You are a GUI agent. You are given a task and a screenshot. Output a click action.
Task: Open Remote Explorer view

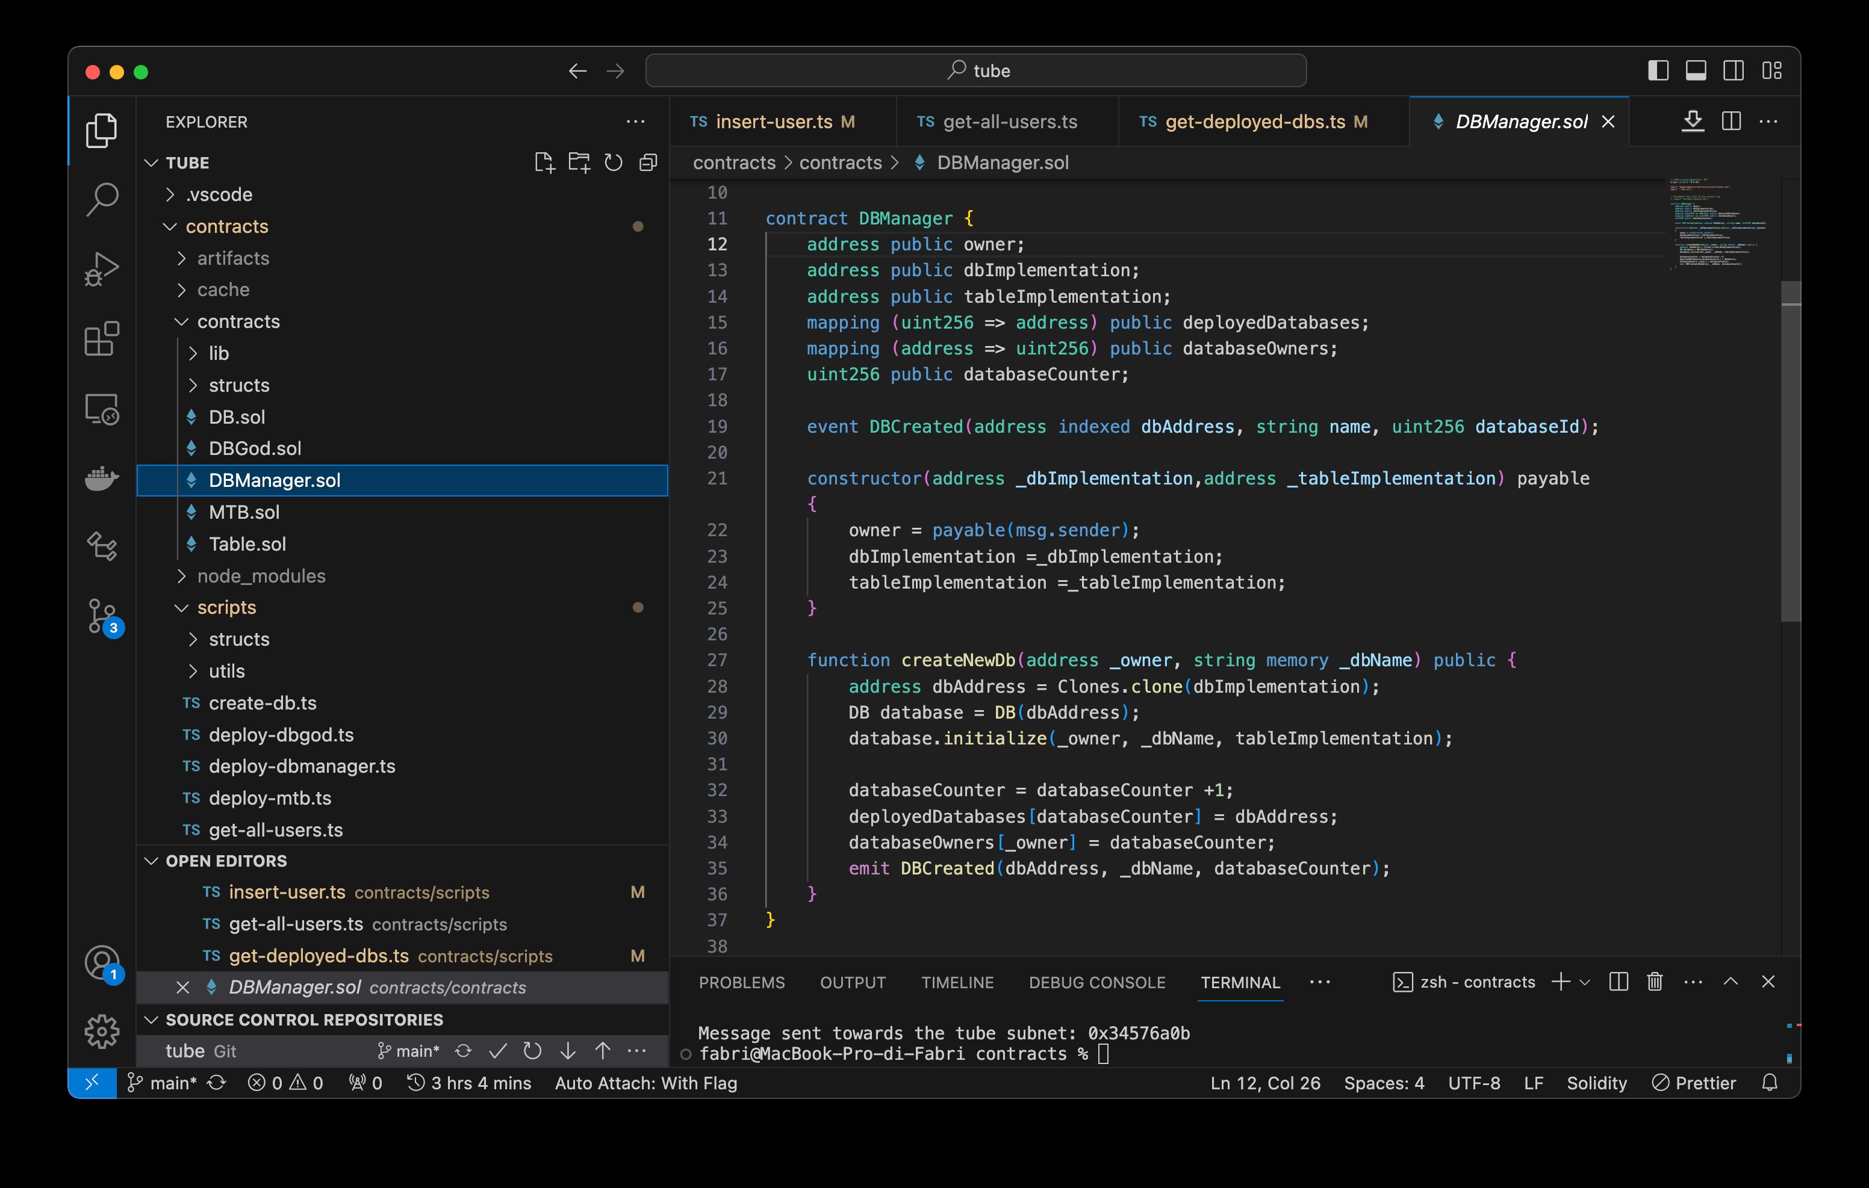[102, 409]
